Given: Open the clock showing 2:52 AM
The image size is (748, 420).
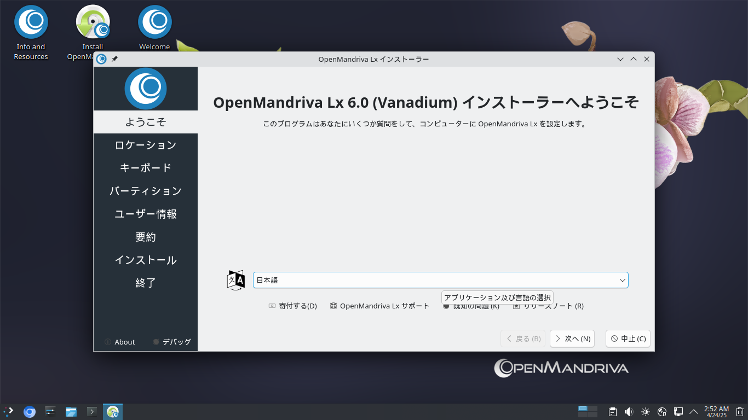Looking at the screenshot, I should (716, 412).
